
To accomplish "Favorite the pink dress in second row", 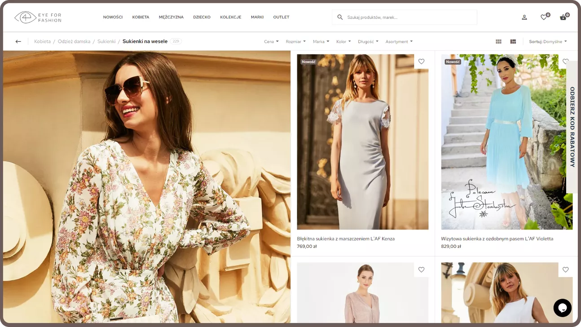I will pos(421,270).
